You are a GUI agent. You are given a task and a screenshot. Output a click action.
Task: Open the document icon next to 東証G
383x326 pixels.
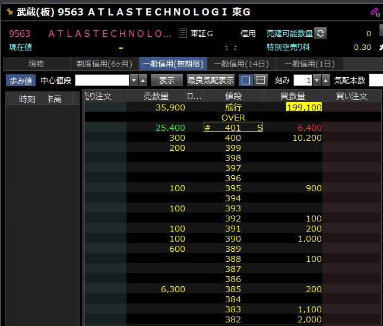(183, 33)
